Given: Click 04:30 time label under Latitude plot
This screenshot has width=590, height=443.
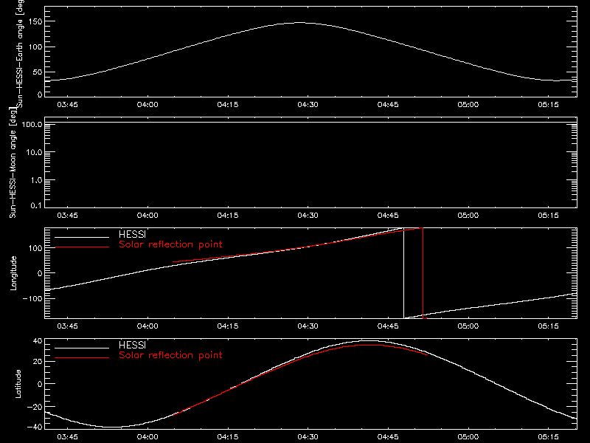Looking at the screenshot, I should point(308,437).
